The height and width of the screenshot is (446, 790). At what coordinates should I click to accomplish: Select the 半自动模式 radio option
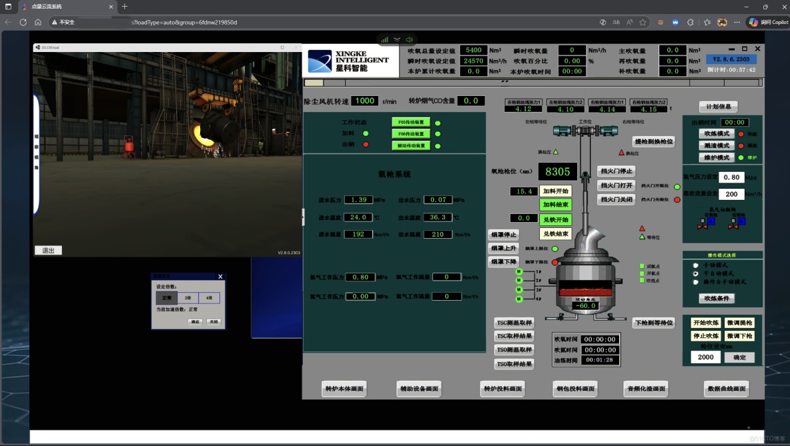pyautogui.click(x=696, y=273)
